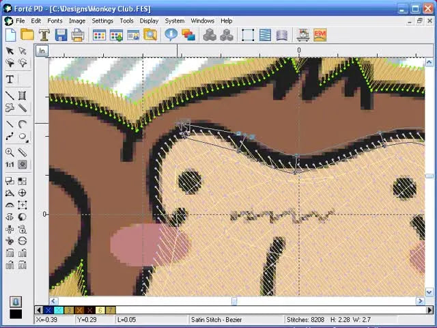Click the crosshair circle tool in left toolbox
The image size is (437, 328).
pyautogui.click(x=23, y=193)
